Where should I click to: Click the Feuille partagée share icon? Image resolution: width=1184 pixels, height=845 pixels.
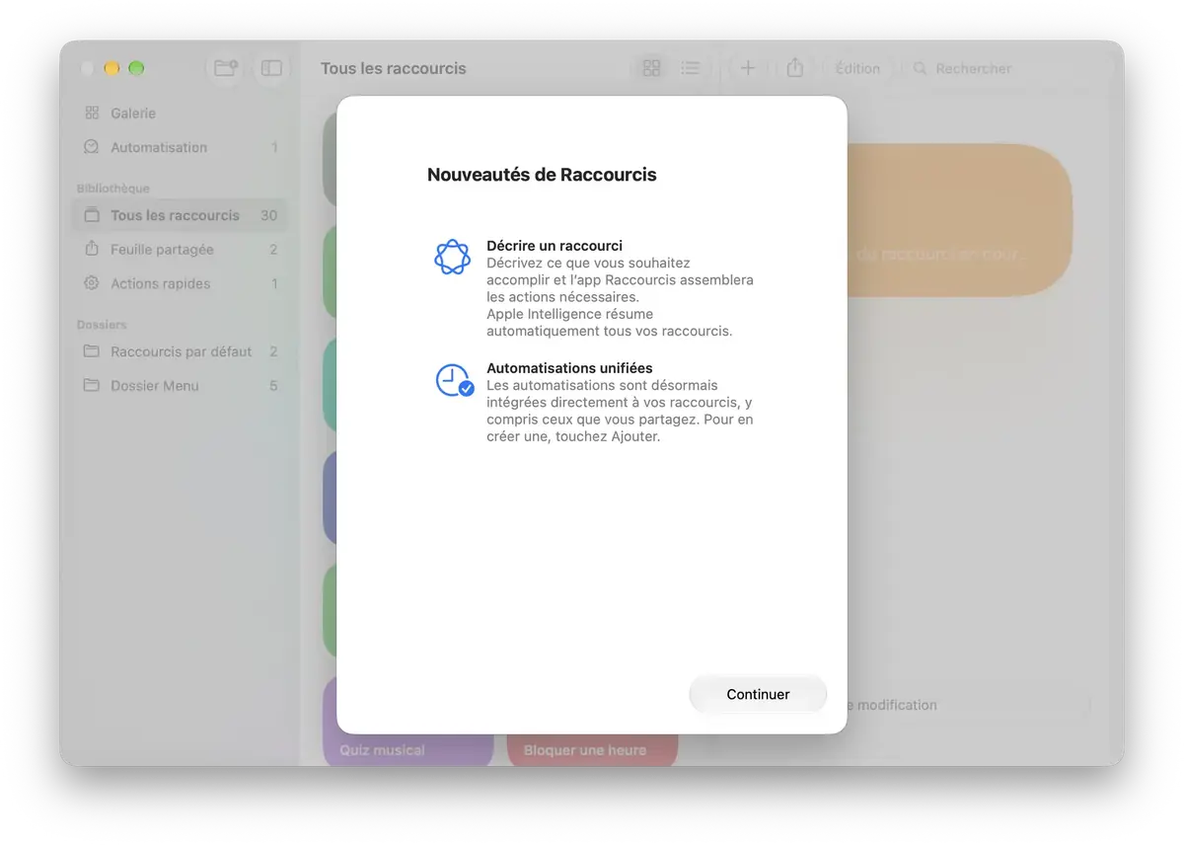pos(92,249)
